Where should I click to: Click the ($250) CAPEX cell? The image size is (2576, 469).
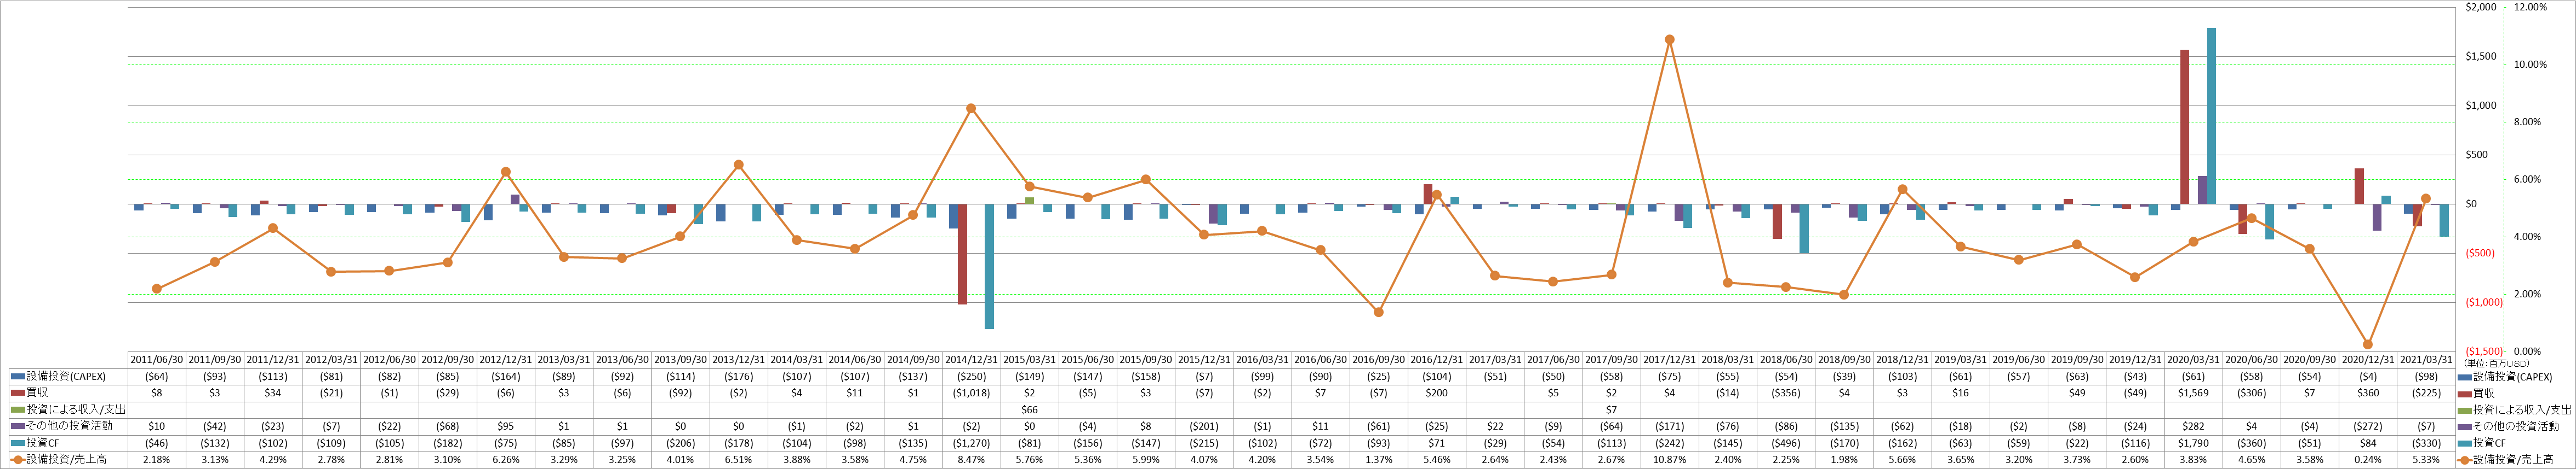click(x=971, y=377)
